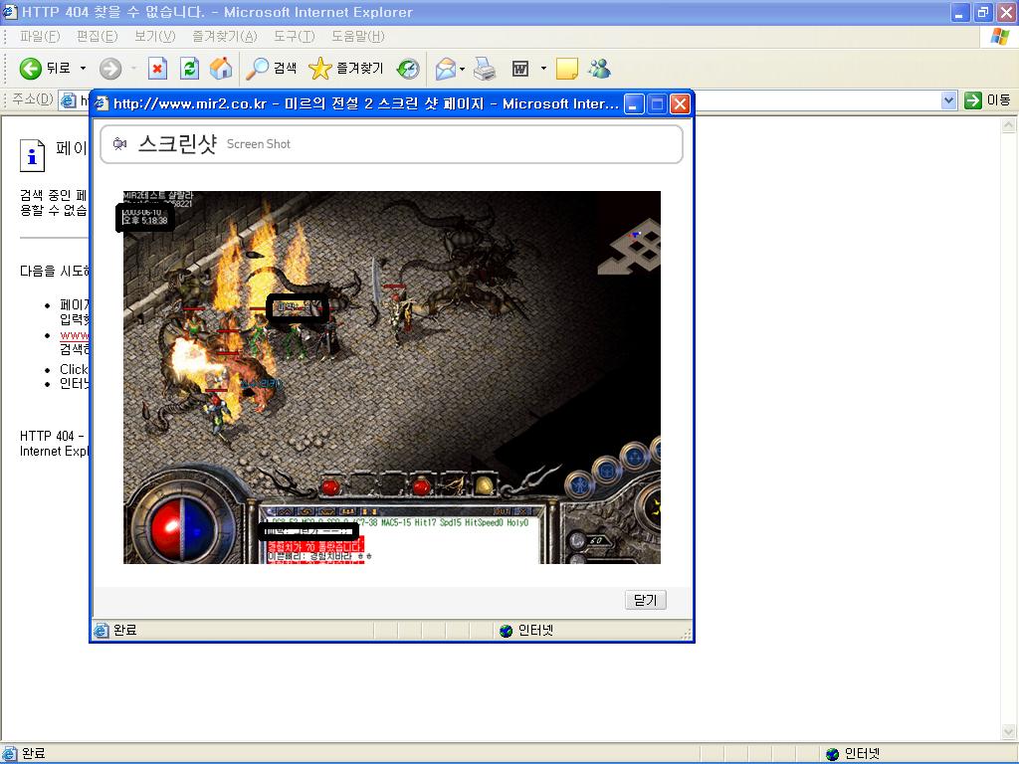Stop page loading with red X icon
Viewport: 1019px width, 764px height.
tap(157, 69)
